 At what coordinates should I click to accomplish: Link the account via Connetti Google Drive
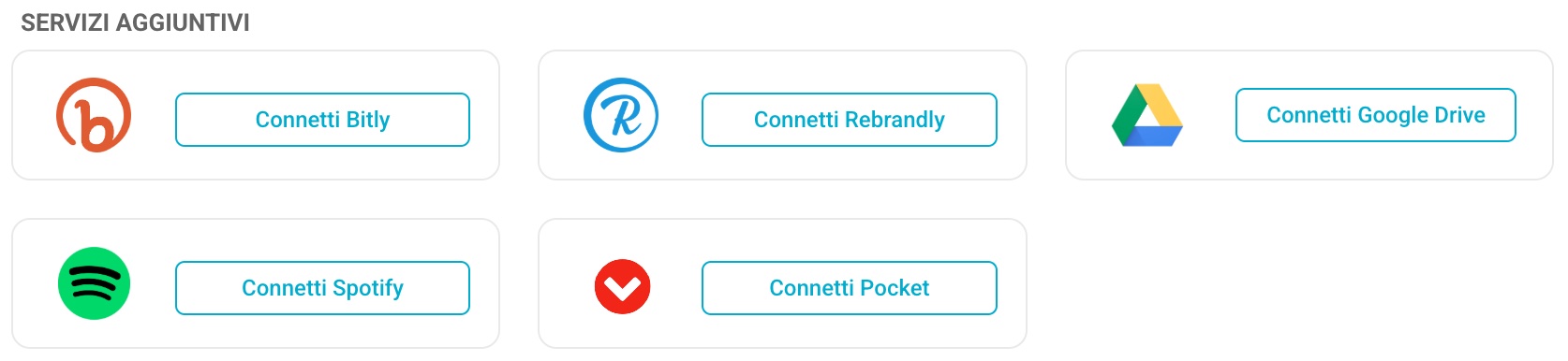click(1376, 115)
